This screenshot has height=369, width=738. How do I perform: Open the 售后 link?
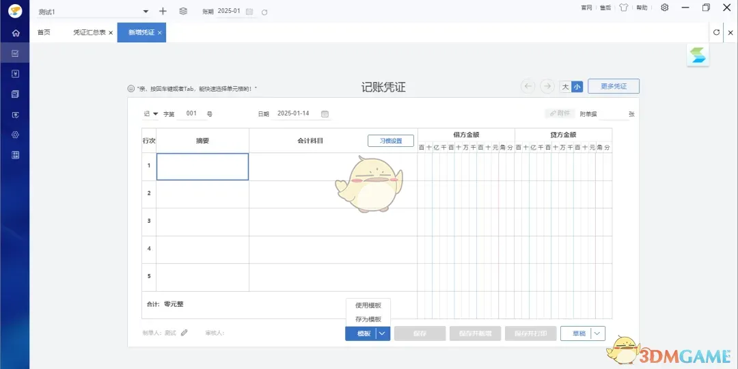[x=605, y=8]
